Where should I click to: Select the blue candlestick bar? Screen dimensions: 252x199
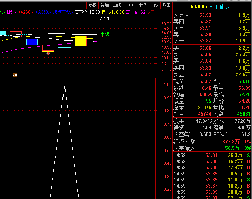click(x=32, y=42)
